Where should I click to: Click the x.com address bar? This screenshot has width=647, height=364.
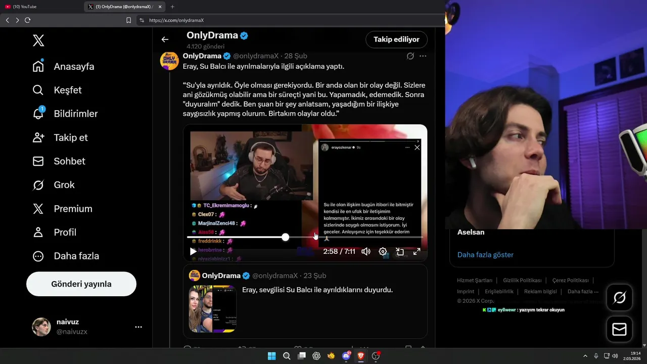click(291, 20)
